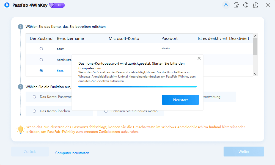Select the adam account radio button
Screen dimensions: 275x165
point(41,48)
